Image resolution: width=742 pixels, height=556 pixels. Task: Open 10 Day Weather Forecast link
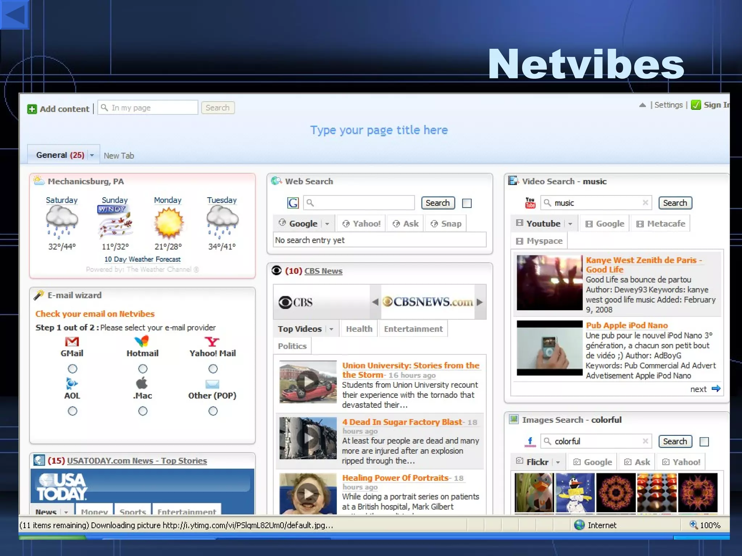point(142,259)
